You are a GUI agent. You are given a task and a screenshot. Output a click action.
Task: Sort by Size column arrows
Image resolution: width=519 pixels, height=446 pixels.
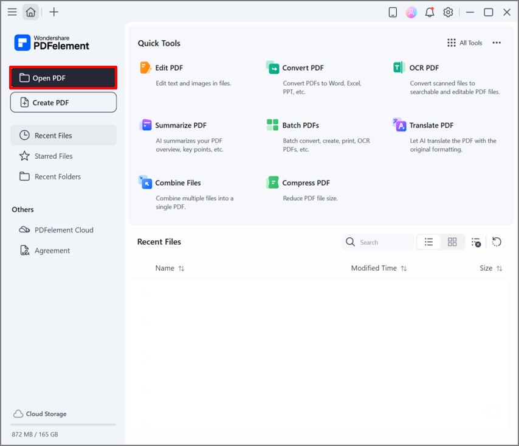[499, 268]
